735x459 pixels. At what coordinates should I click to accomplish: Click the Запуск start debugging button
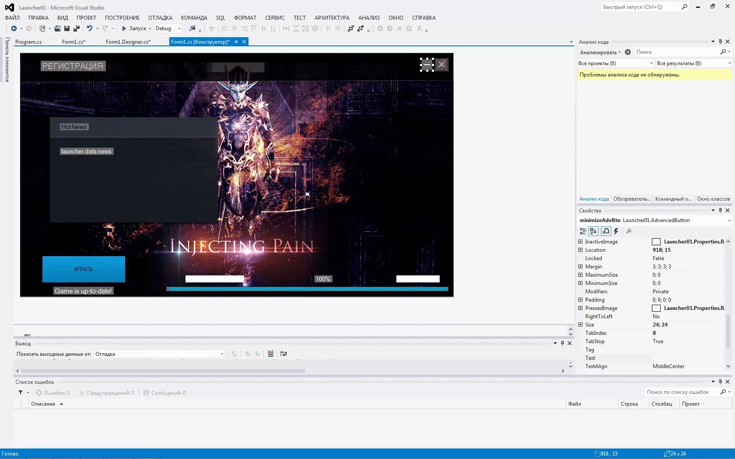tap(134, 28)
